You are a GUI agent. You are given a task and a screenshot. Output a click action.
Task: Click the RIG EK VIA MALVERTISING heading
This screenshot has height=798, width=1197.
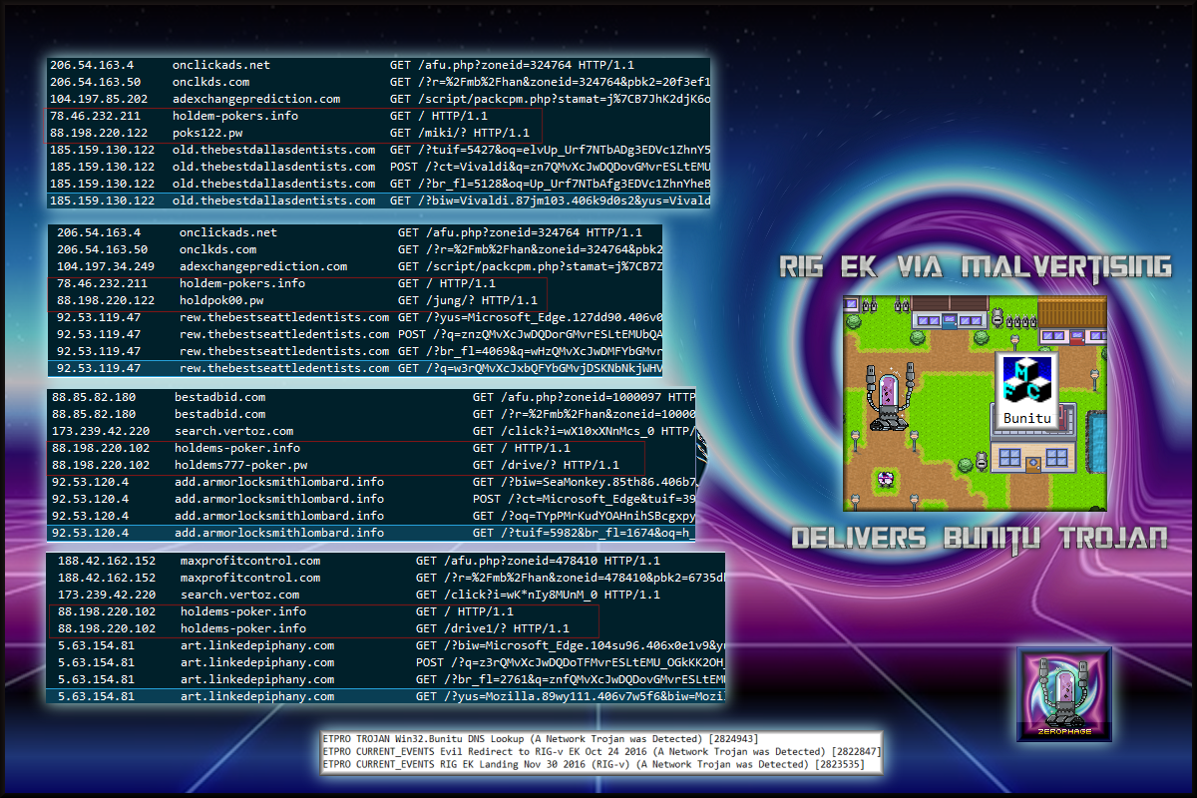coord(975,266)
